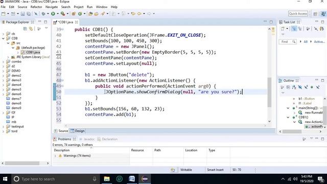The height and width of the screenshot is (184, 327).
Task: Toggle Hide Non-Public Members in Outline
Action: [x=312, y=87]
